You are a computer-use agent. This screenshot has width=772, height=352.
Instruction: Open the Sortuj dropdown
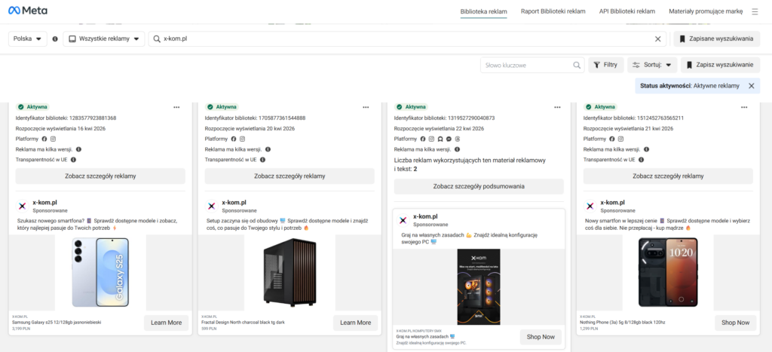point(652,65)
